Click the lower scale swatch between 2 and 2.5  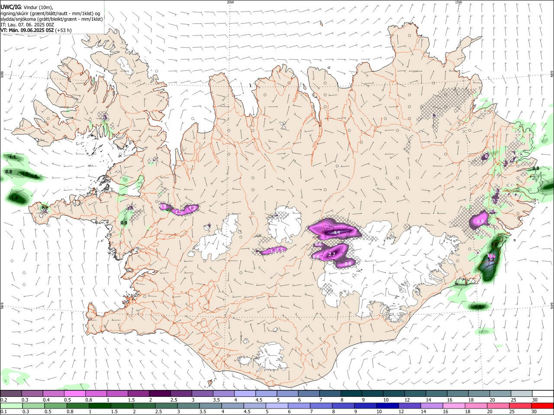coord(144,405)
